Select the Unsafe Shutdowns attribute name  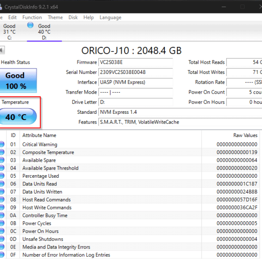[x=43, y=239]
